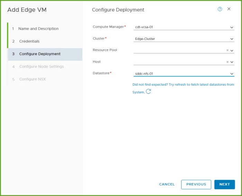Refresh the datastores list
The image size is (242, 196).
(x=149, y=92)
